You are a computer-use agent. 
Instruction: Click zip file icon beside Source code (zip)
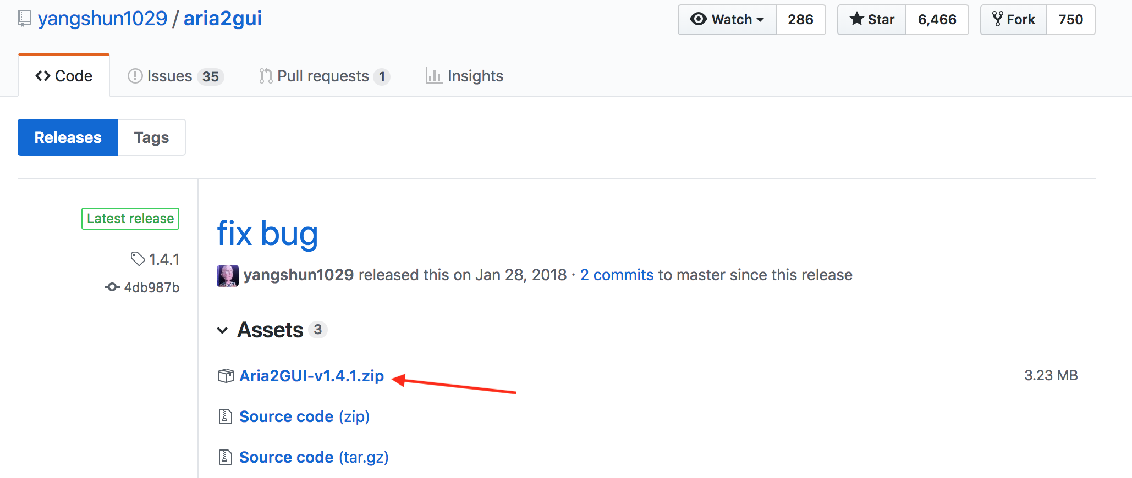pyautogui.click(x=226, y=416)
